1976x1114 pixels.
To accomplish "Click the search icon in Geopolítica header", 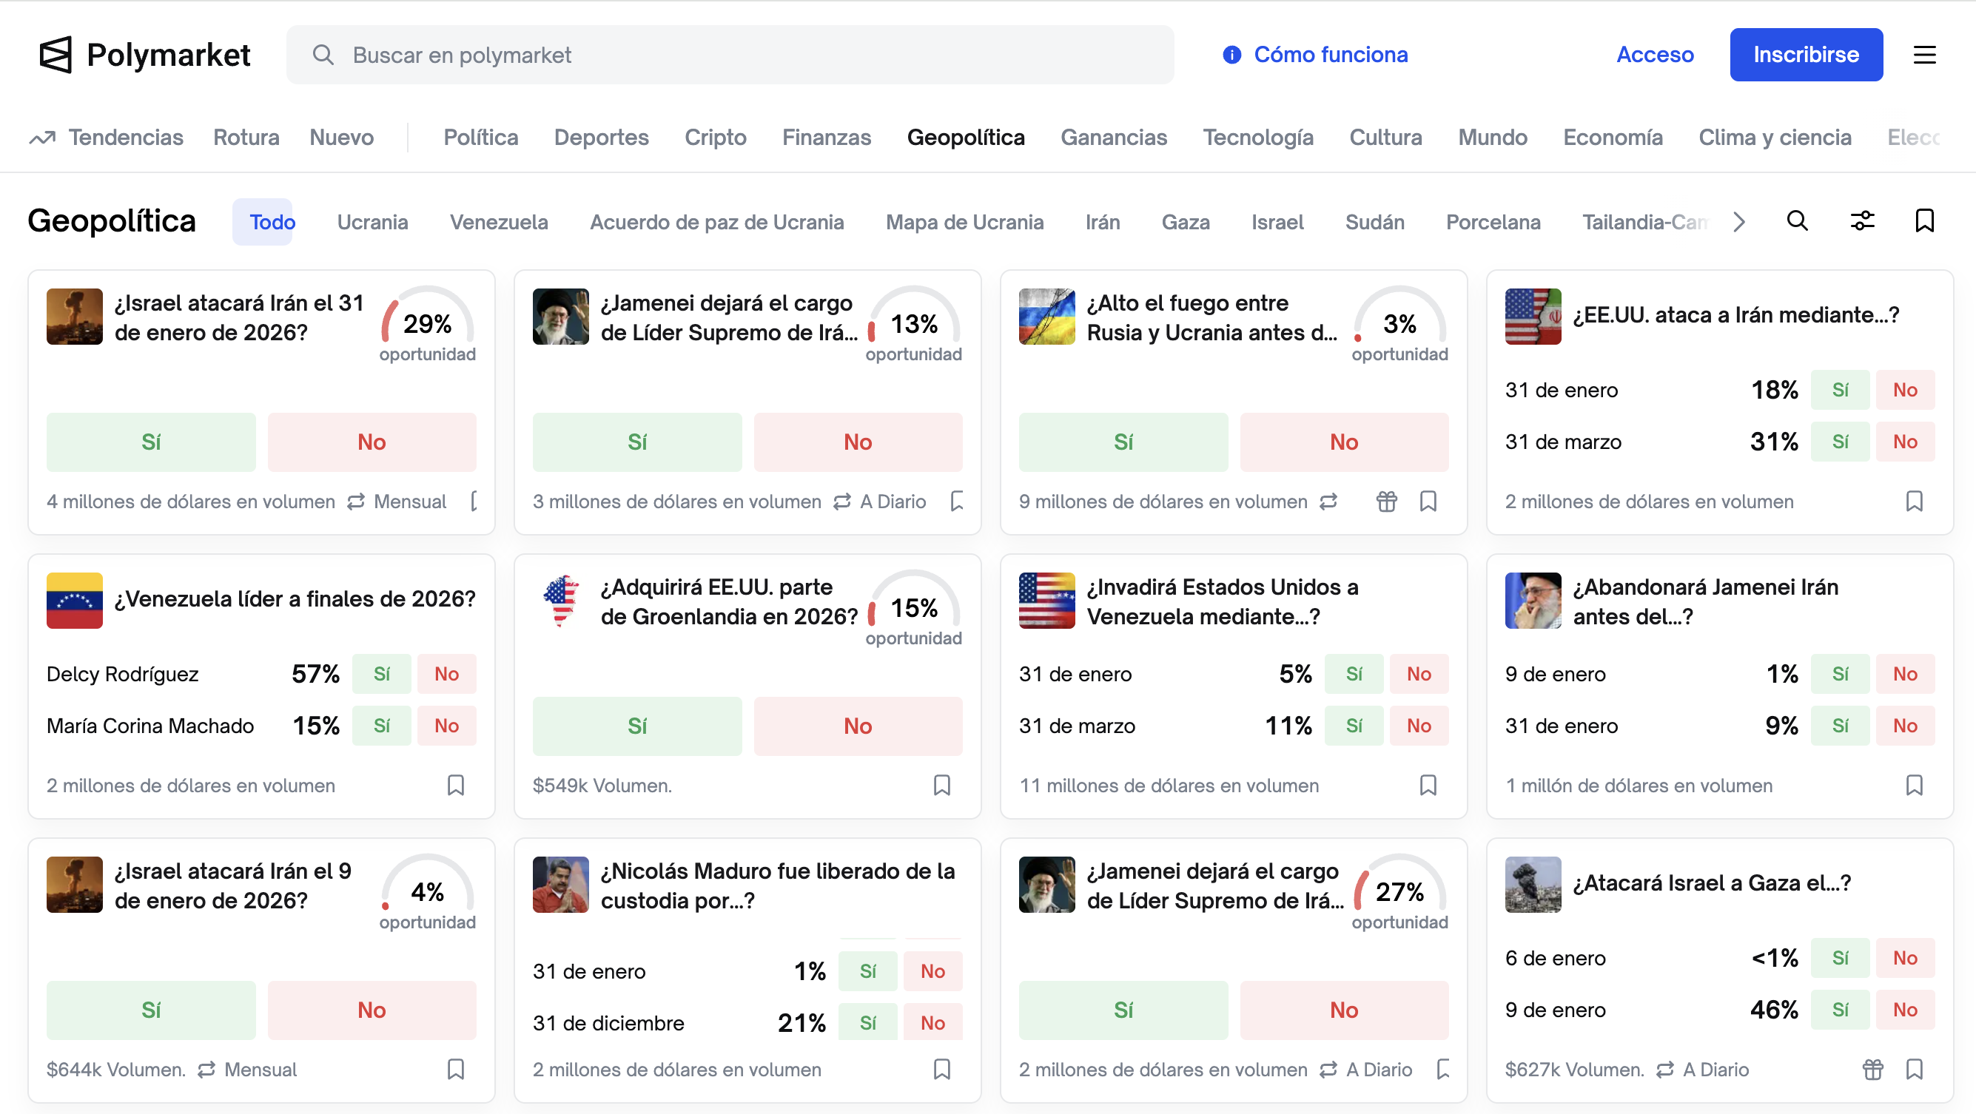I will [1797, 221].
